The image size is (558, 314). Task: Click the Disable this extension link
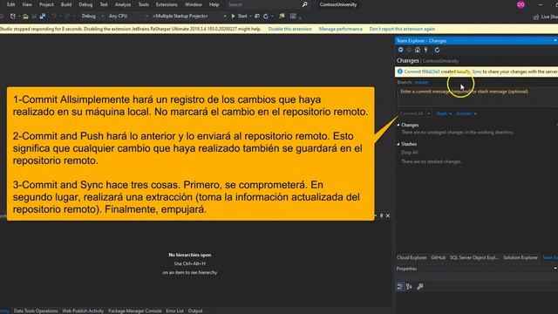coord(290,29)
